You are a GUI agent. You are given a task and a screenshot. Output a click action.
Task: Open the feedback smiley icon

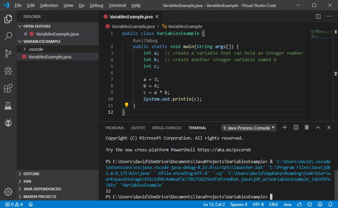[x=320, y=204]
